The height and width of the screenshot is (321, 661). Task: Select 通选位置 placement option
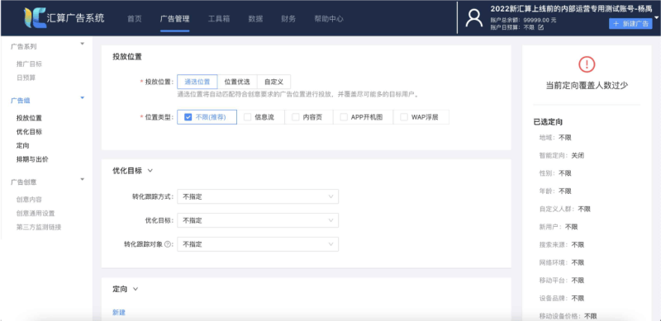[197, 82]
